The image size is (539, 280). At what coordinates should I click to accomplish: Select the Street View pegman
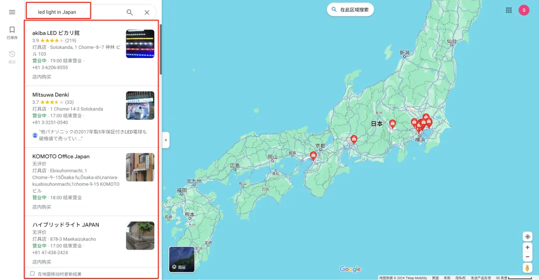(528, 269)
